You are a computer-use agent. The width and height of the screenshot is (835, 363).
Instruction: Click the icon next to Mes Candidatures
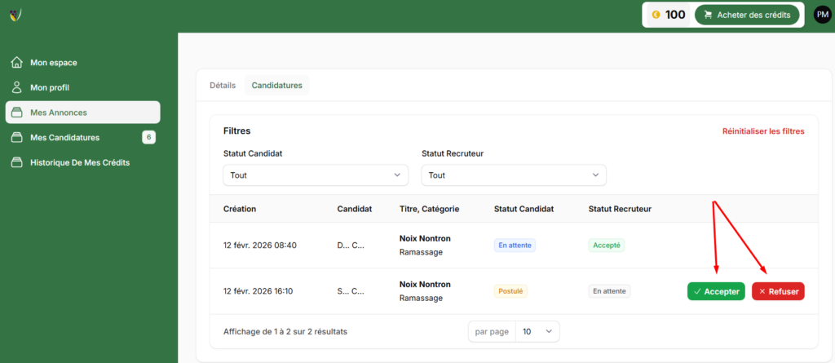click(16, 137)
